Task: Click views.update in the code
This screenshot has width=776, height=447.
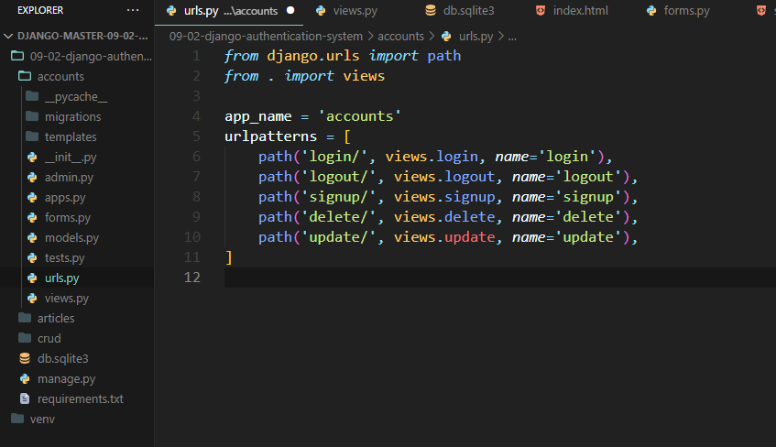Action: 444,237
